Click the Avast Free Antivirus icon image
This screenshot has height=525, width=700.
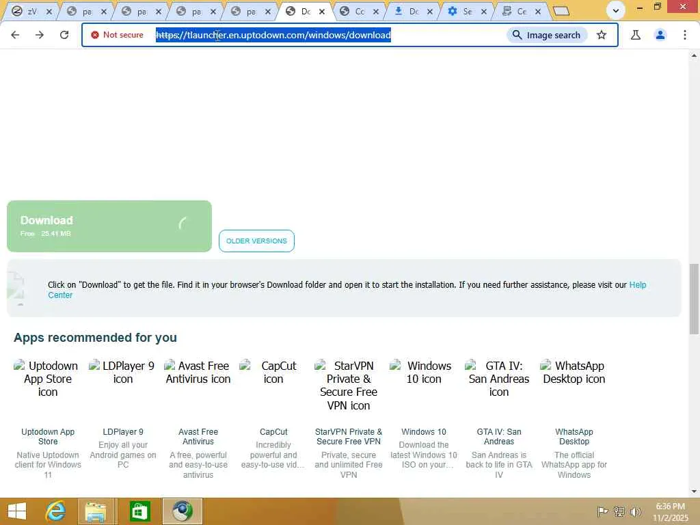[198, 373]
